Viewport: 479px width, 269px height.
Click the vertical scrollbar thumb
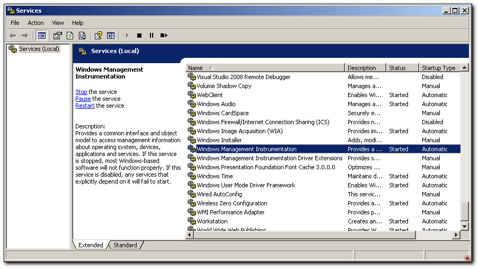pos(464,211)
